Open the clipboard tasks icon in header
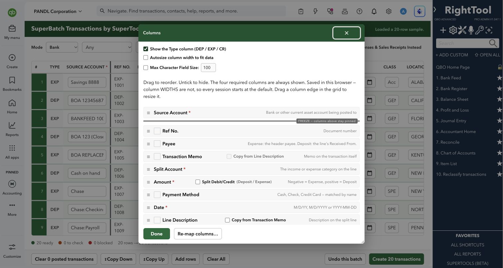The width and height of the screenshot is (503, 268). coord(301,11)
